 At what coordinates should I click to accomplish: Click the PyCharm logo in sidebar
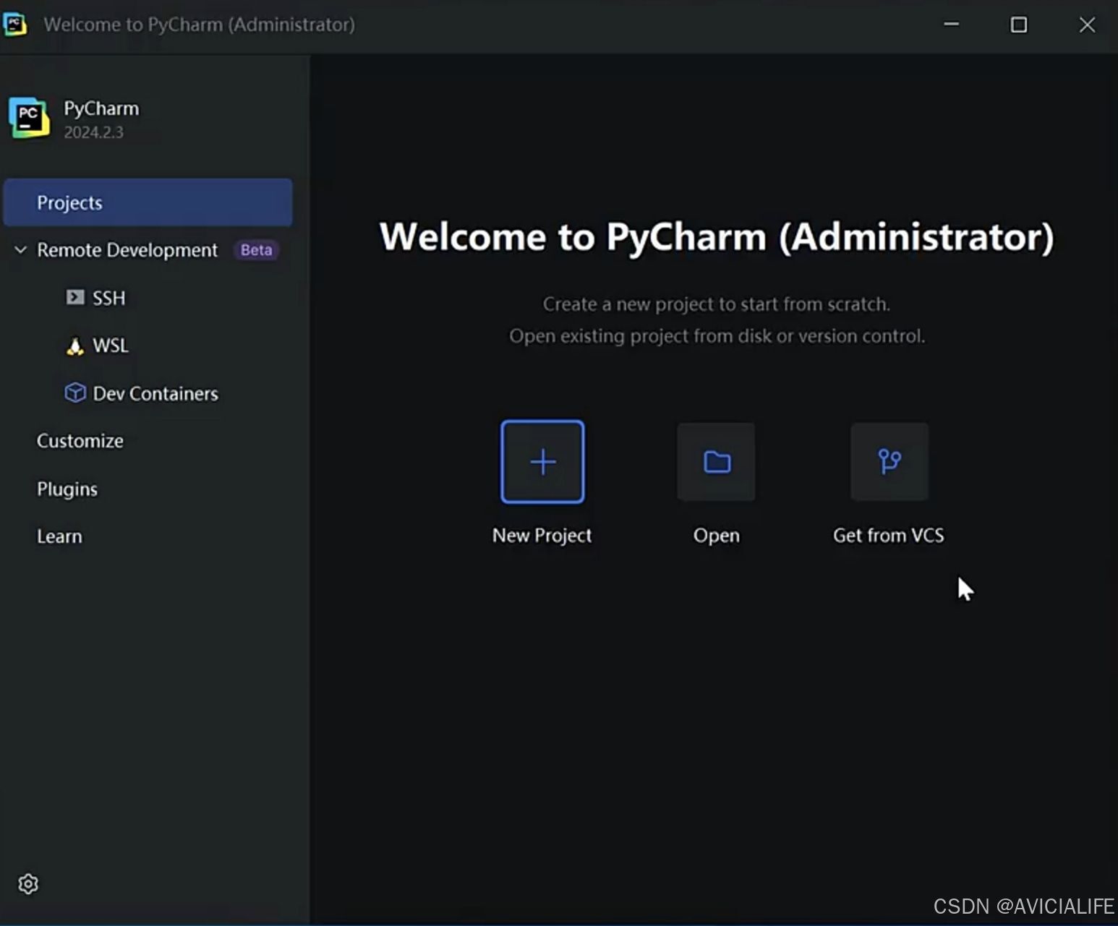click(29, 118)
